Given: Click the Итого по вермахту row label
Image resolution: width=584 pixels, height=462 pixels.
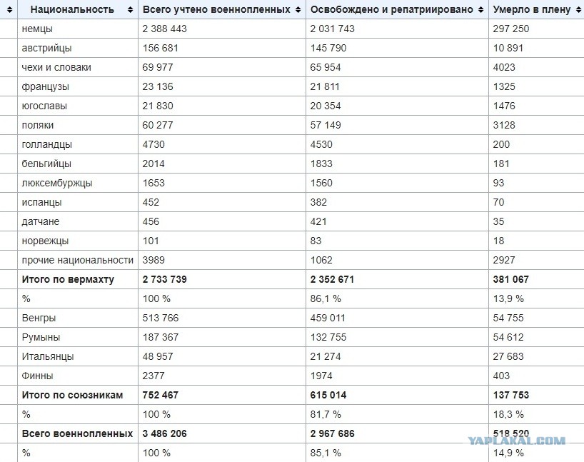Looking at the screenshot, I should pos(68,279).
